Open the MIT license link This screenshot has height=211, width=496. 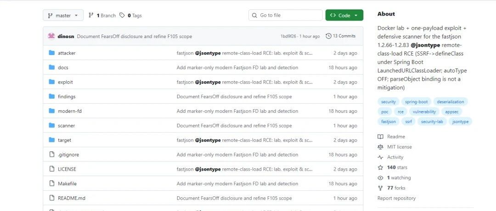click(399, 147)
